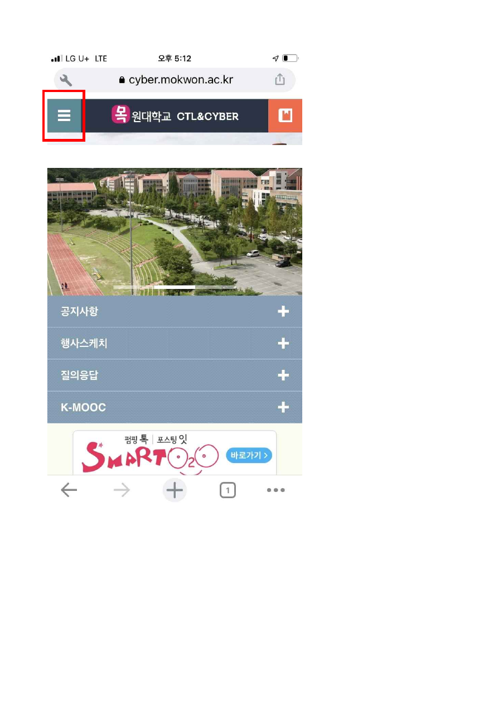Select the K-MOOC menu row
The height and width of the screenshot is (704, 498).
pos(175,407)
